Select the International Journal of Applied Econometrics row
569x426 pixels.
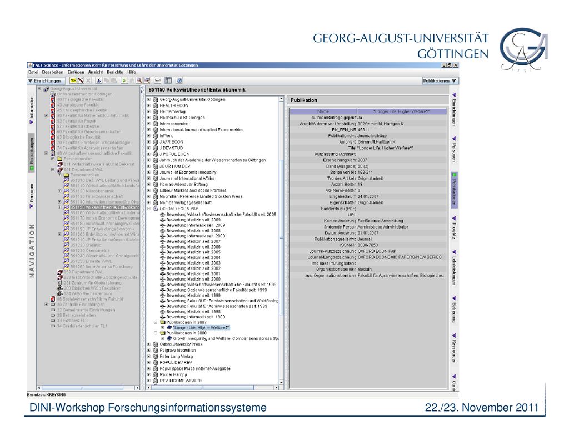(201, 130)
